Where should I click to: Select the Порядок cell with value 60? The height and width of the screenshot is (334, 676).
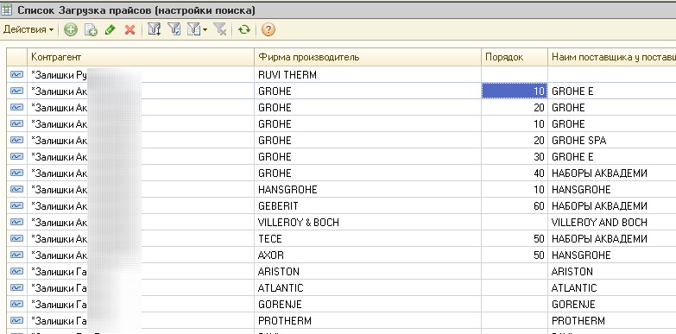click(515, 205)
